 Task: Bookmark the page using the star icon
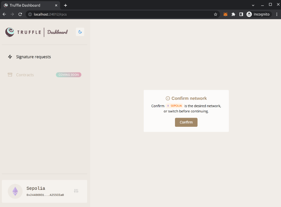pos(215,14)
